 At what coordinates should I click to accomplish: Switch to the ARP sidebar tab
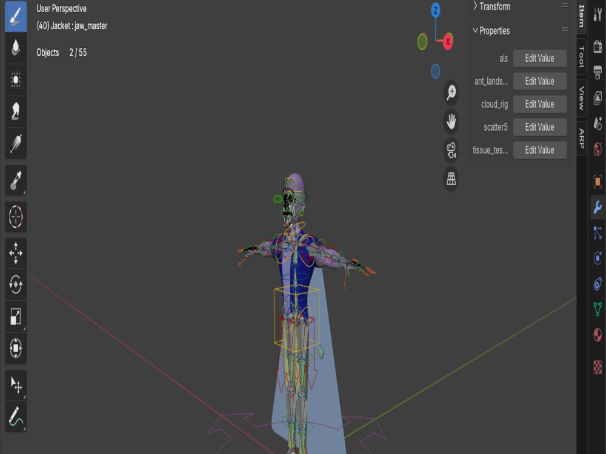point(582,138)
